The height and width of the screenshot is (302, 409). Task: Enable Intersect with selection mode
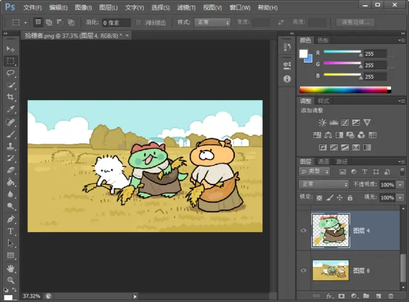click(71, 22)
